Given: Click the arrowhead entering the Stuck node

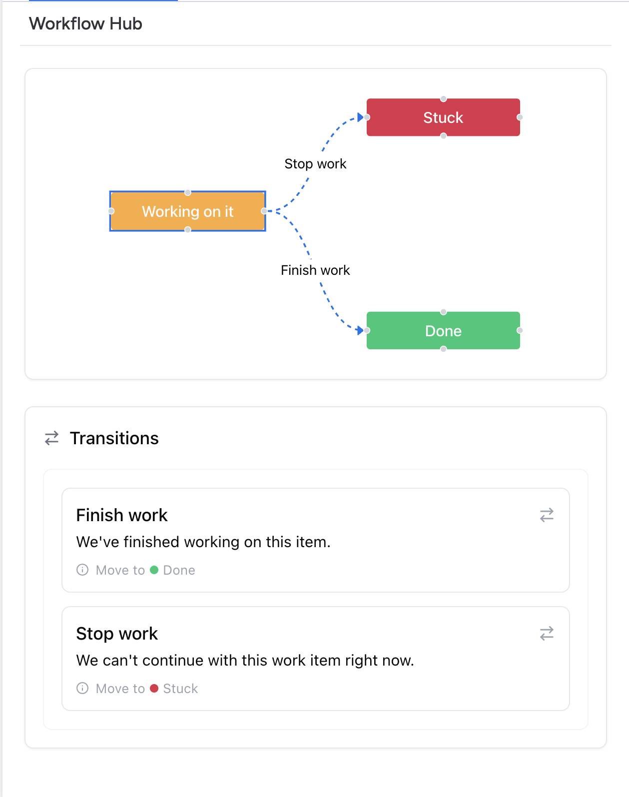Looking at the screenshot, I should [x=360, y=117].
